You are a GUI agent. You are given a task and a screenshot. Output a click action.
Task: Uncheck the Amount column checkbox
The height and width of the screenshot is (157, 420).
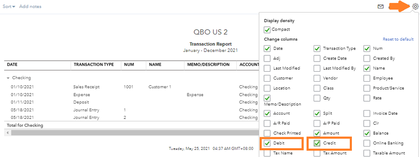tap(317, 133)
